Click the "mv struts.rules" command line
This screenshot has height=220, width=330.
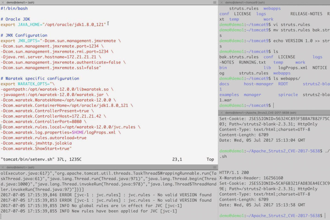pos(301,30)
